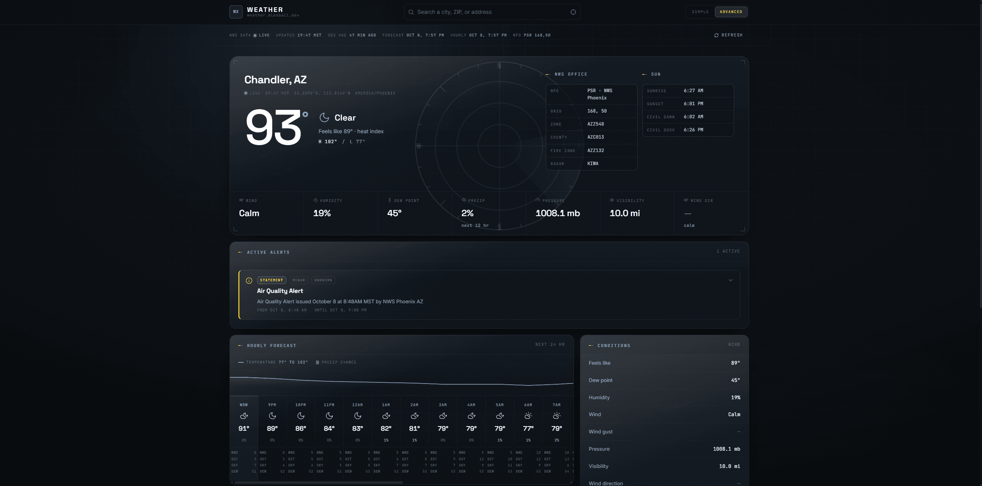Viewport: 982px width, 486px height.
Task: Click the Air Quality Alert title
Action: tap(280, 291)
